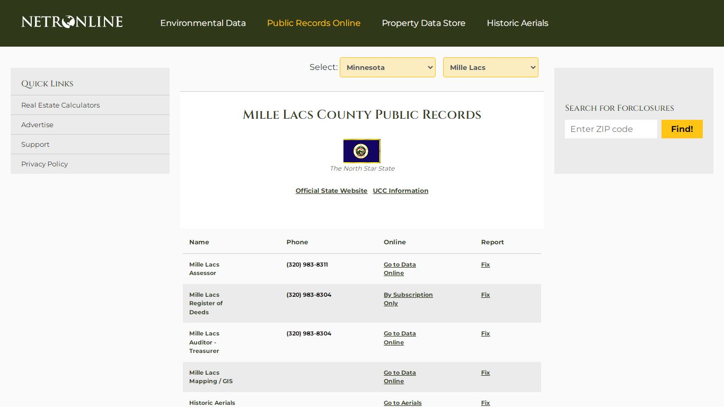Click the Phone column header
The image size is (724, 407).
click(297, 242)
